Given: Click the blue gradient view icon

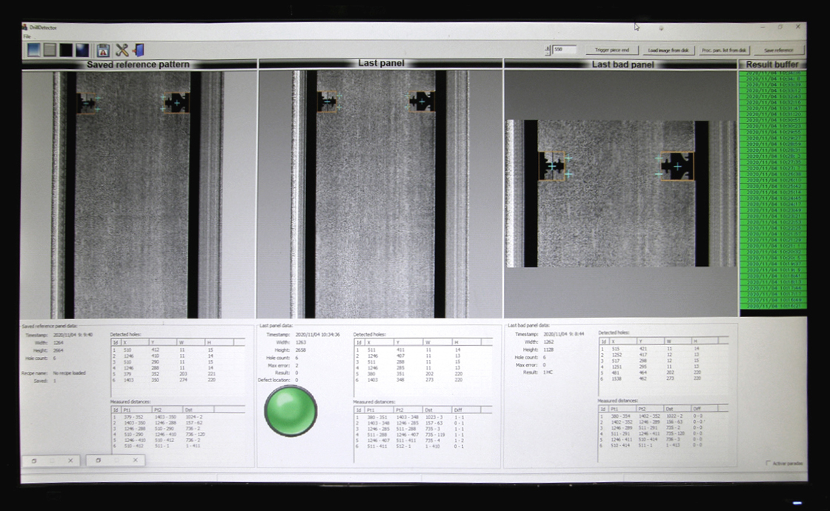Looking at the screenshot, I should coord(34,50).
